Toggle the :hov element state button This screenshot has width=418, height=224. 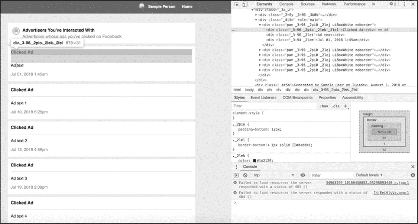coord(324,106)
